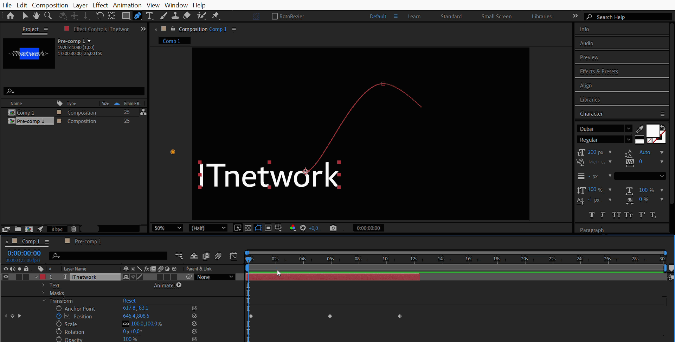Select the Clone Stamp tool

point(176,15)
